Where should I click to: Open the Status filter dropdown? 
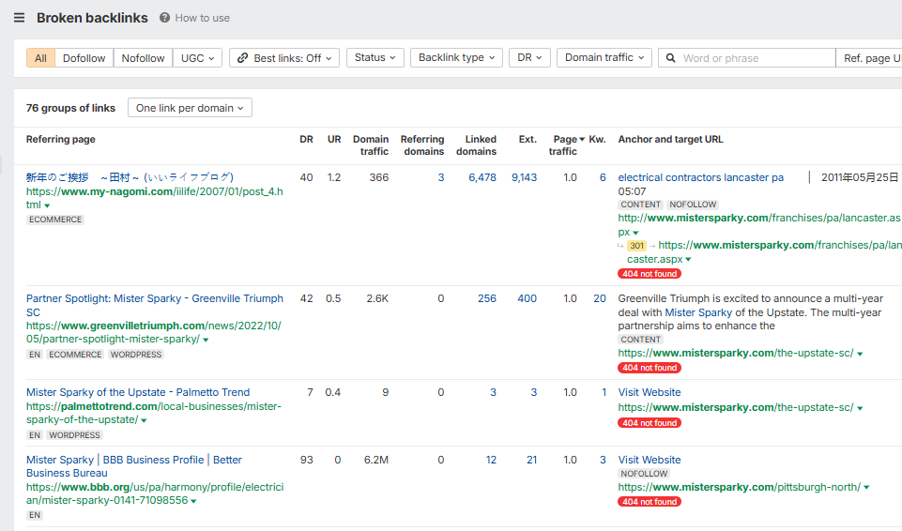pyautogui.click(x=375, y=57)
